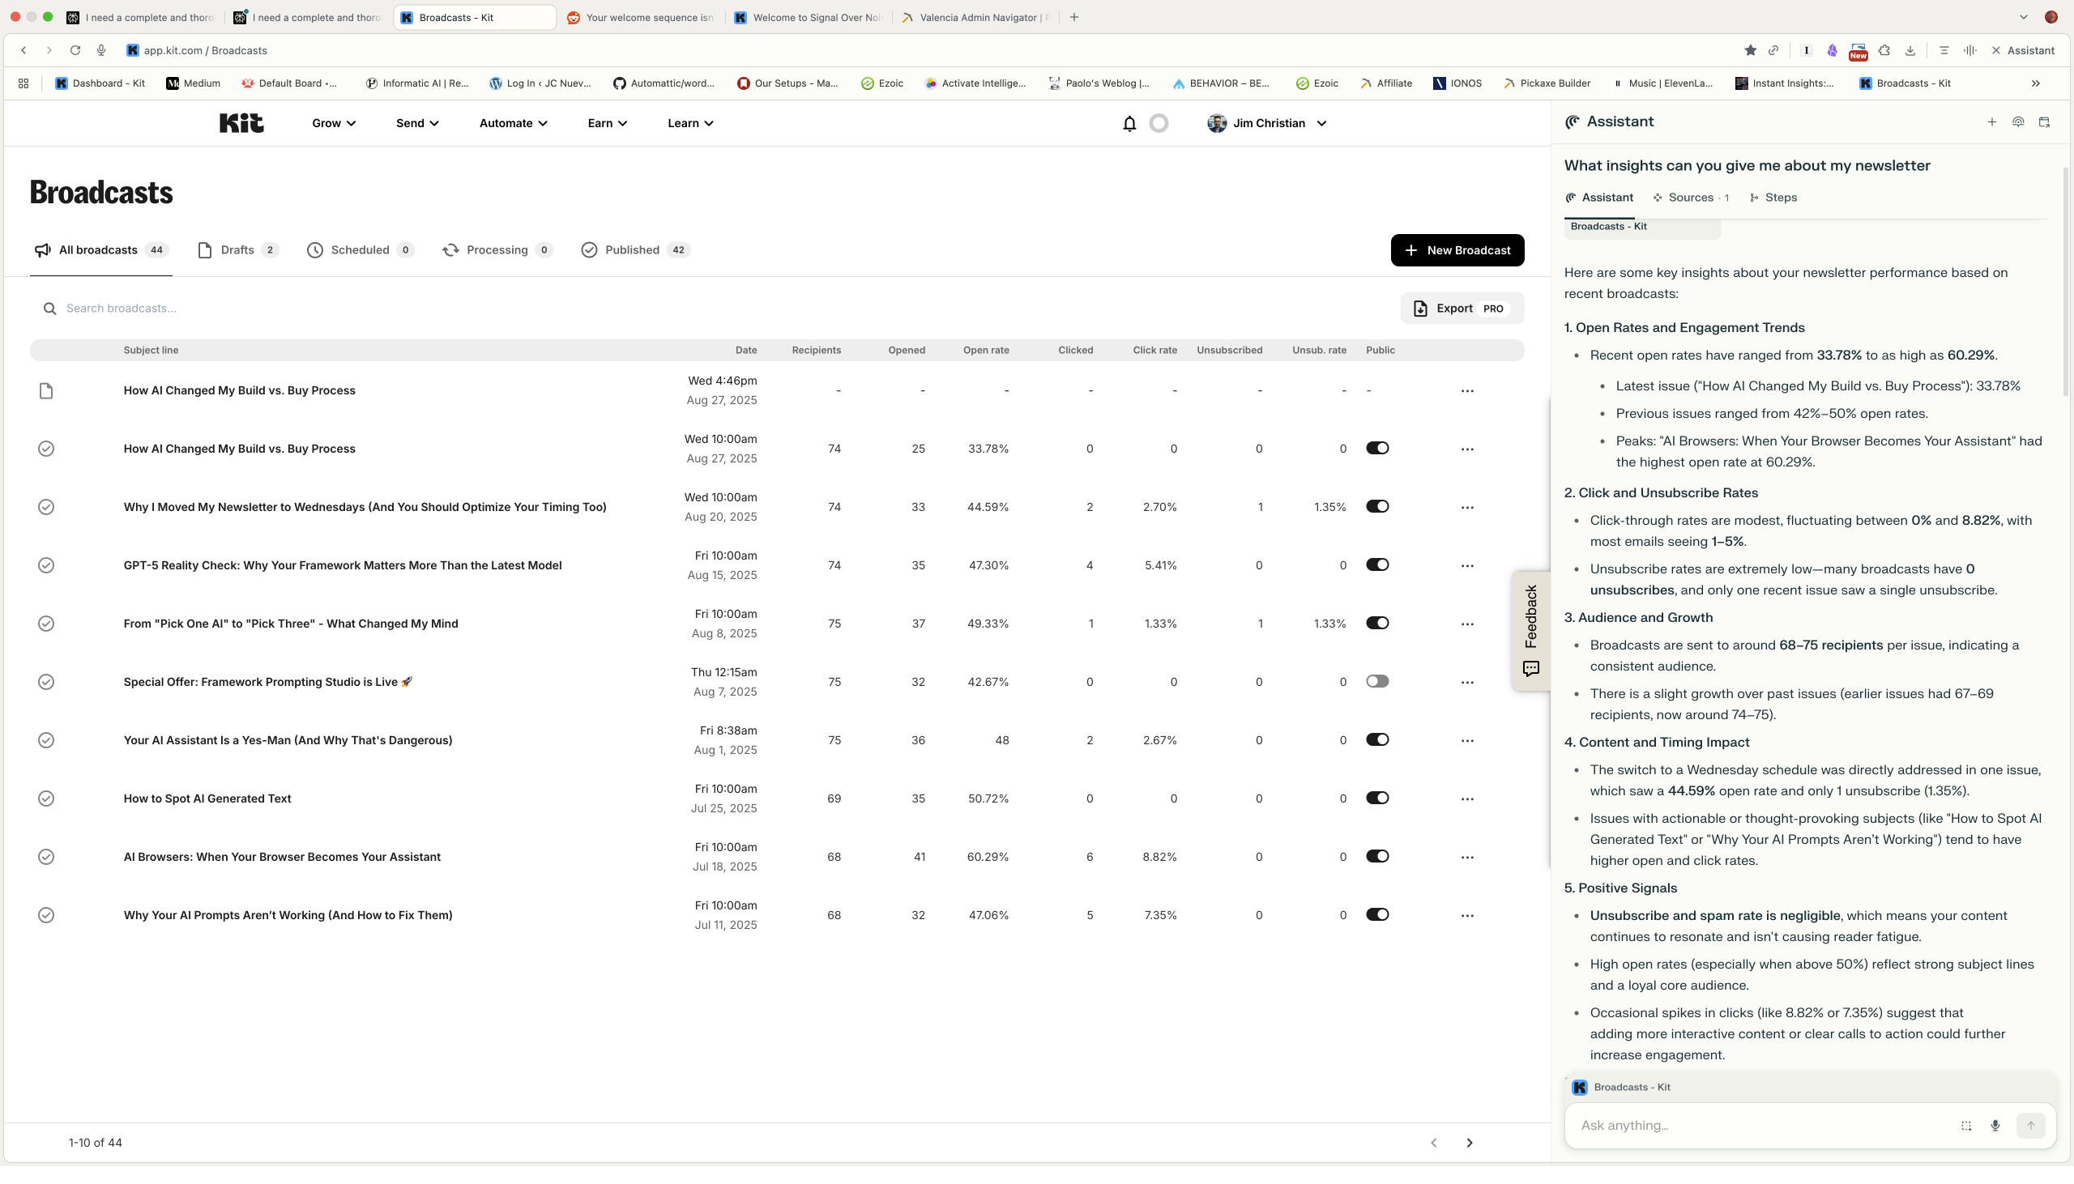Open the Automate dropdown menu

513,124
